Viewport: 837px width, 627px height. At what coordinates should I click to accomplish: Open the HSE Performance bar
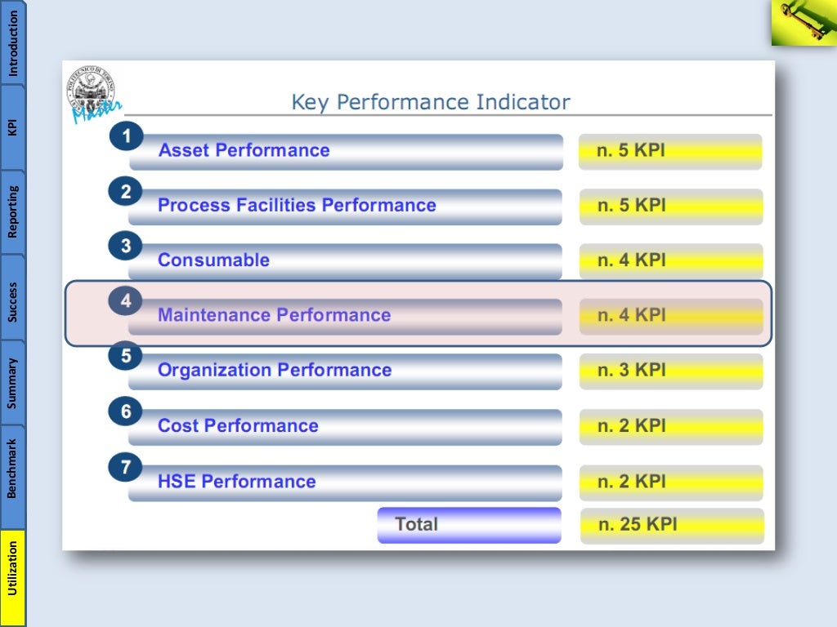pyautogui.click(x=345, y=483)
